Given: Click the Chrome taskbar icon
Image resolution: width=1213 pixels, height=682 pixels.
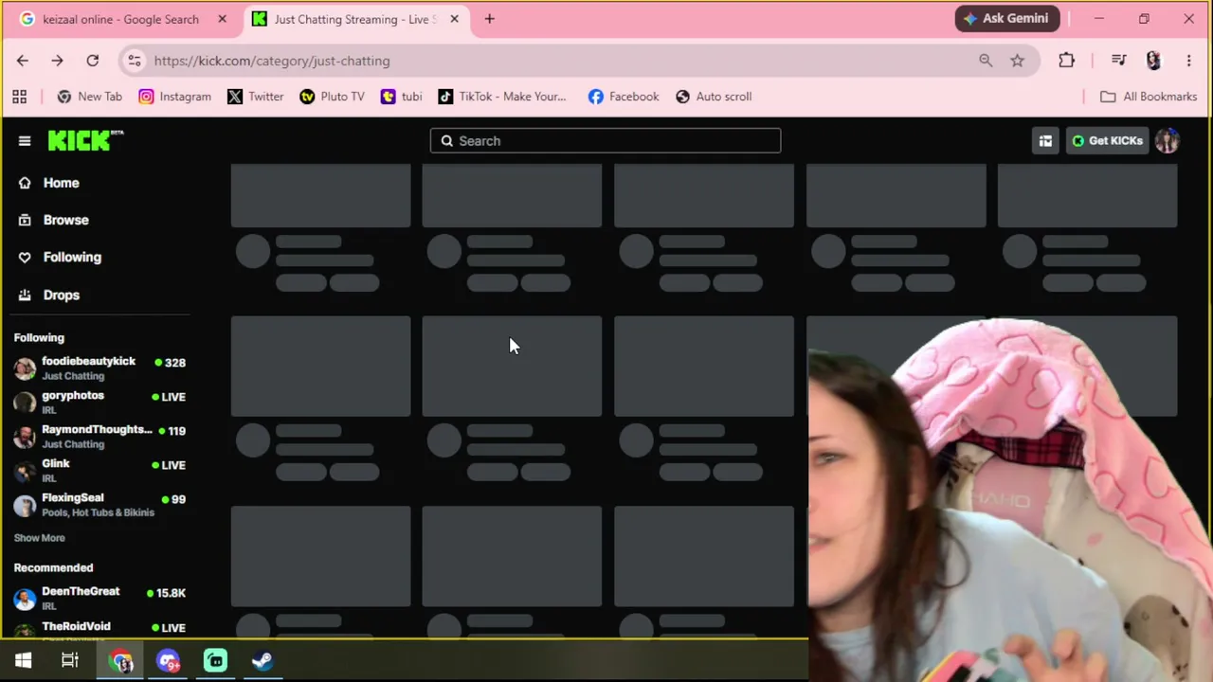Looking at the screenshot, I should [121, 660].
